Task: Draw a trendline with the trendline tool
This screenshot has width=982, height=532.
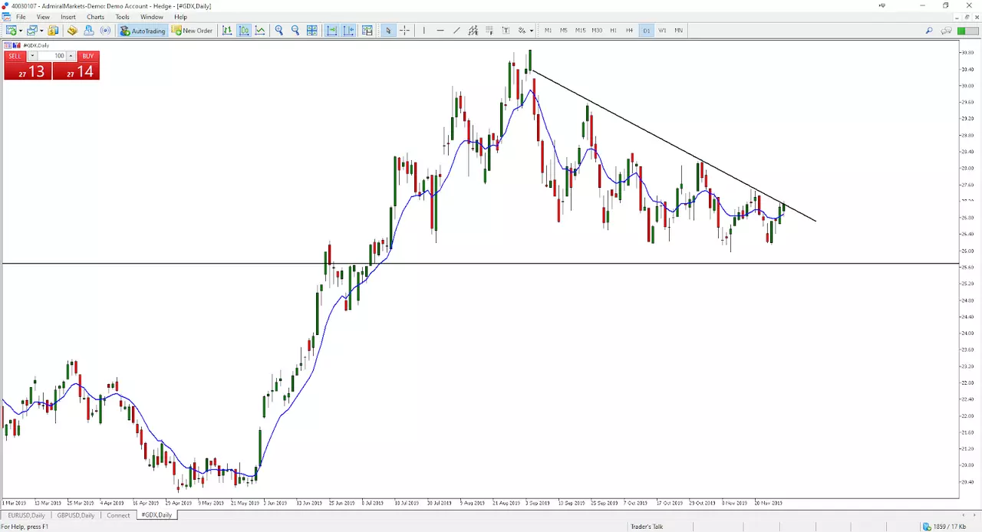Action: tap(456, 31)
